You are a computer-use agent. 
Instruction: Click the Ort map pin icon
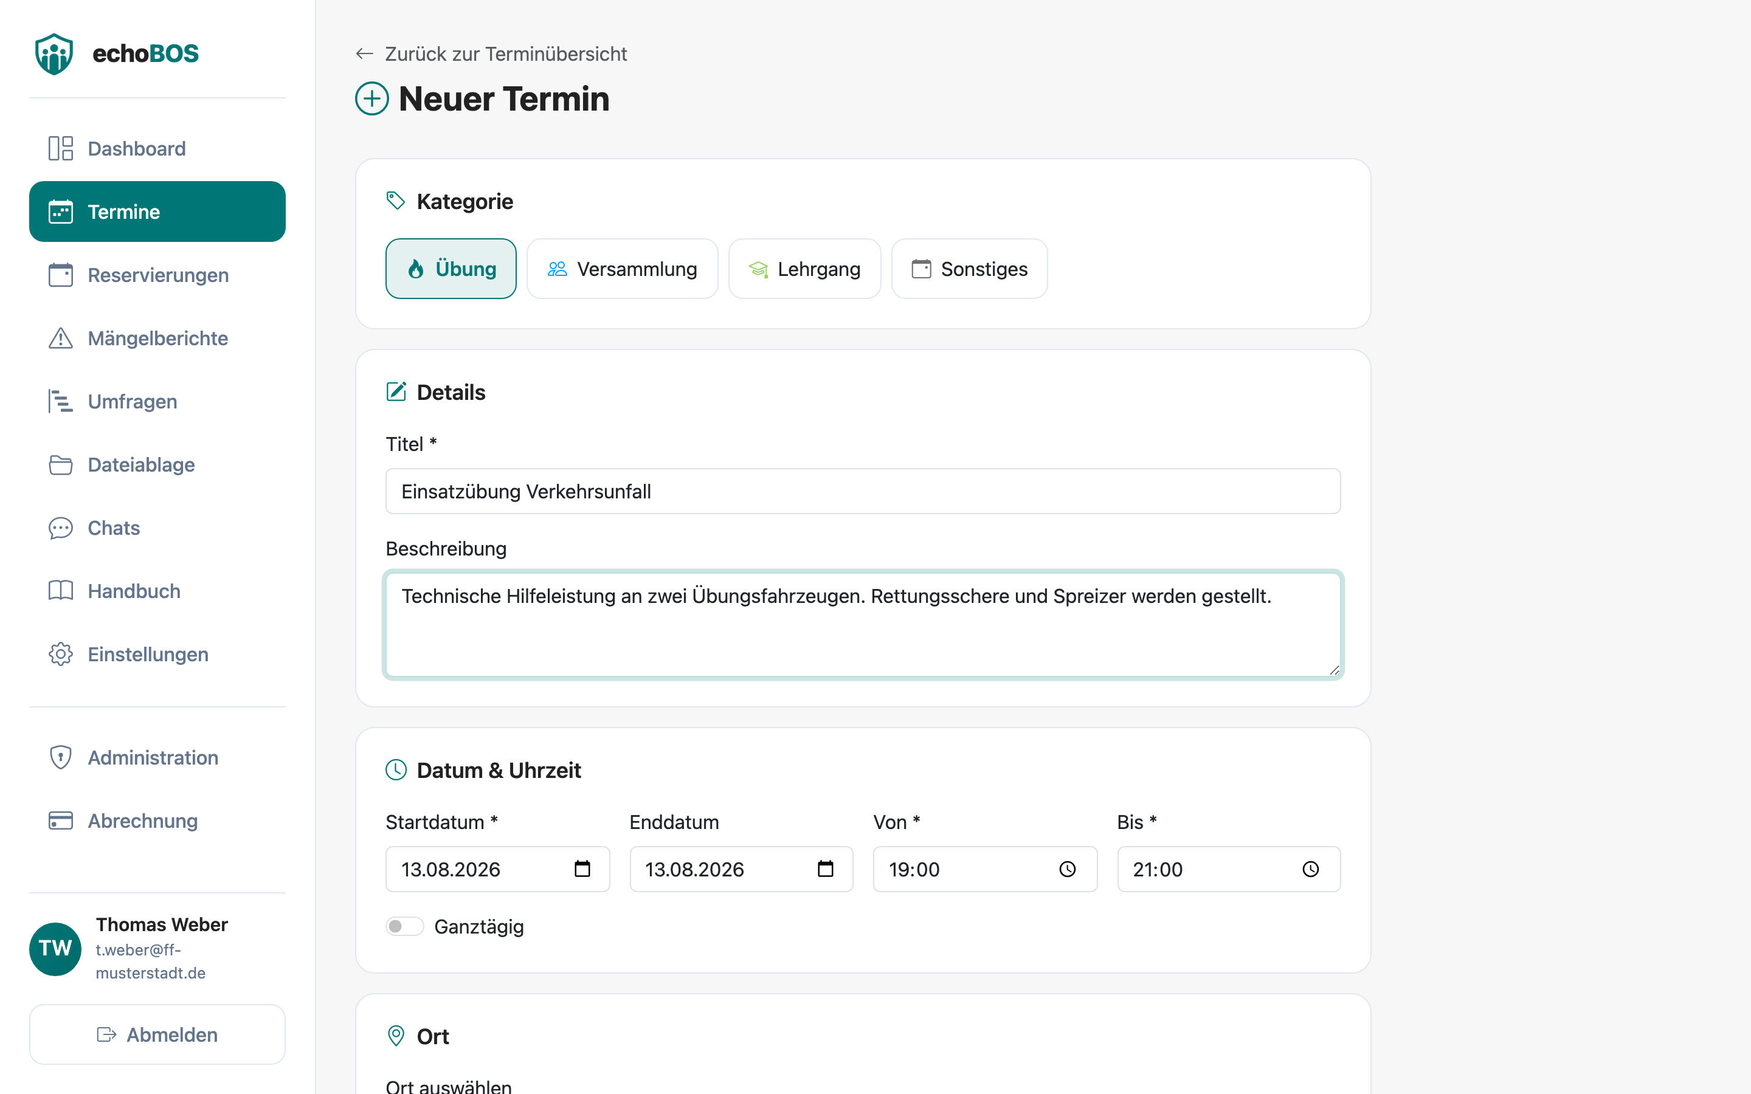point(396,1036)
